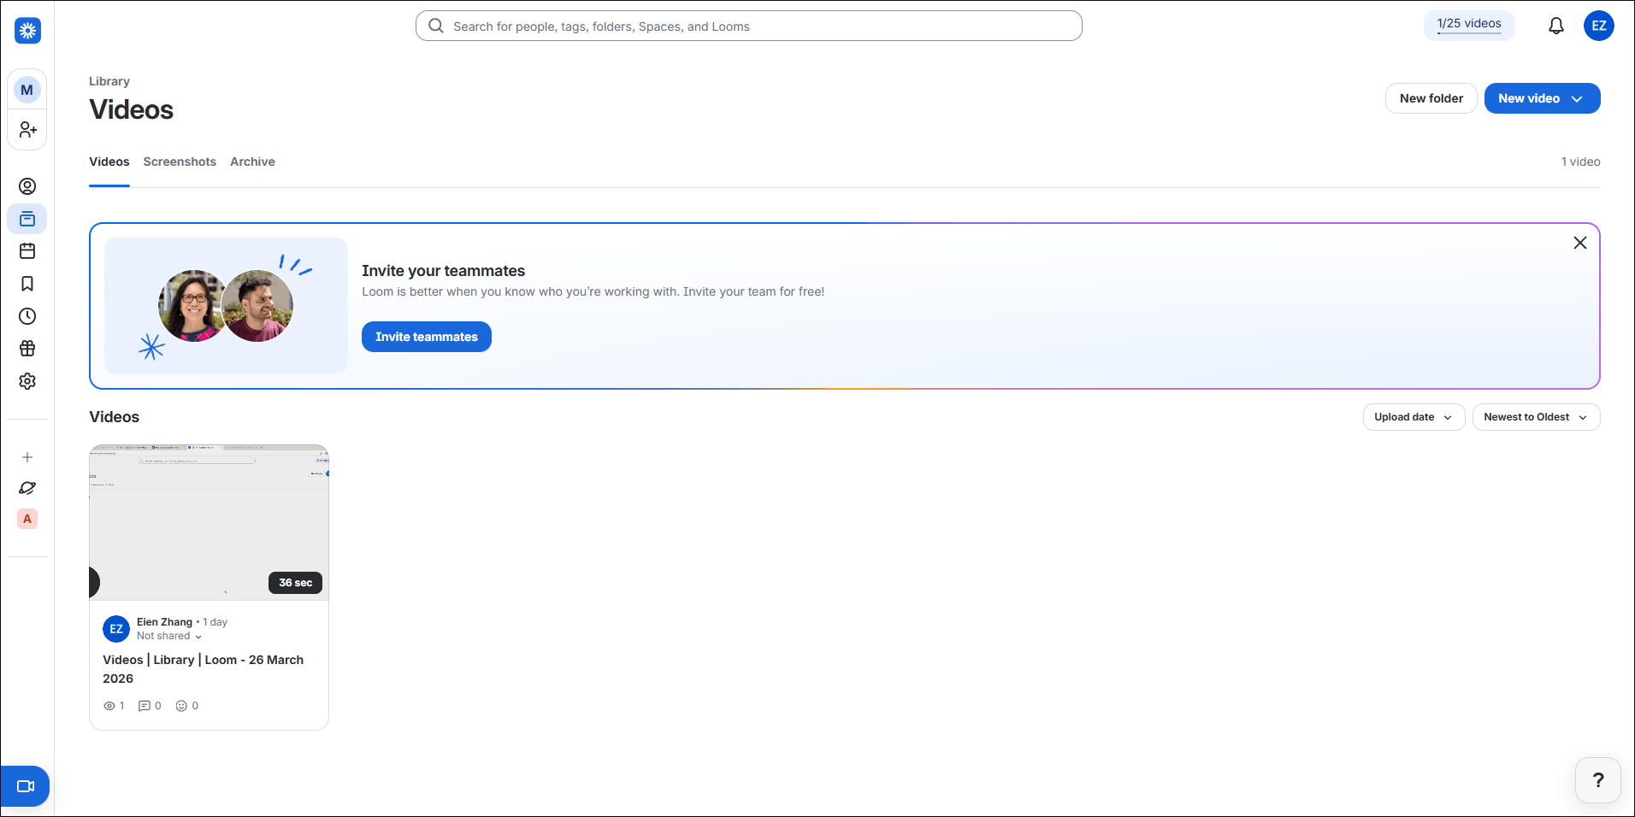Open watch History clock icon
Image resolution: width=1635 pixels, height=817 pixels.
coord(27,315)
